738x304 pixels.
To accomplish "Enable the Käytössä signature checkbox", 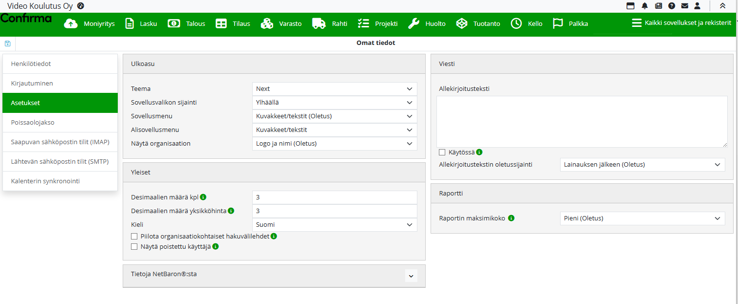I will pos(442,152).
